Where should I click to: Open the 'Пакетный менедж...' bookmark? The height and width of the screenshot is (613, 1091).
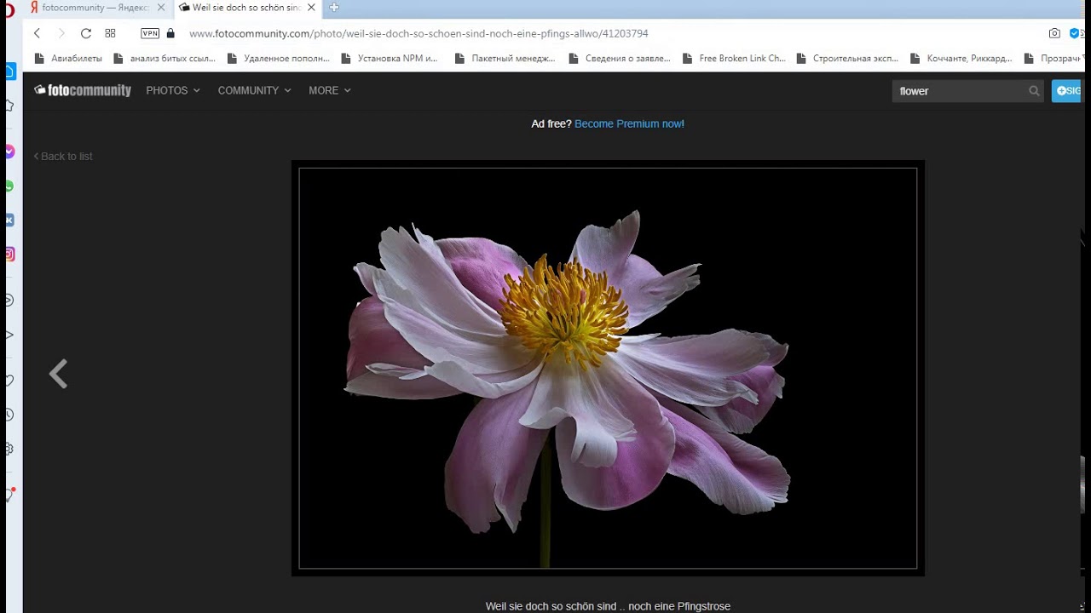tap(505, 59)
